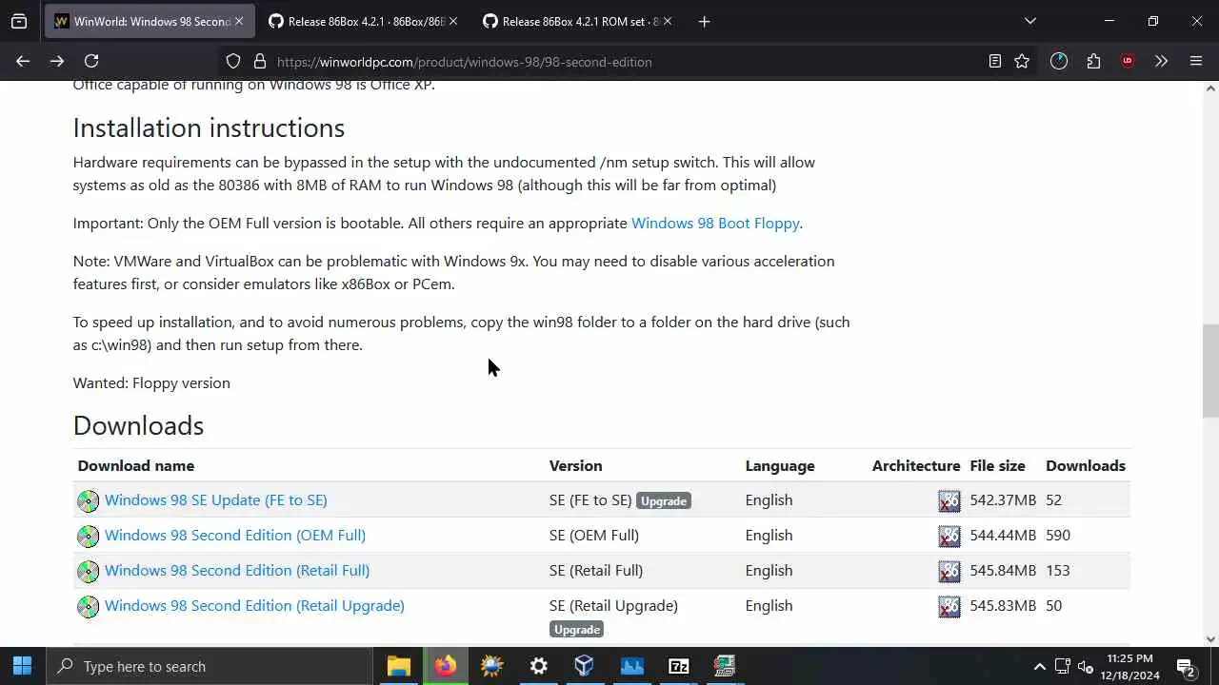The image size is (1219, 685).
Task: Open the list all tabs dropdown
Action: click(1029, 21)
